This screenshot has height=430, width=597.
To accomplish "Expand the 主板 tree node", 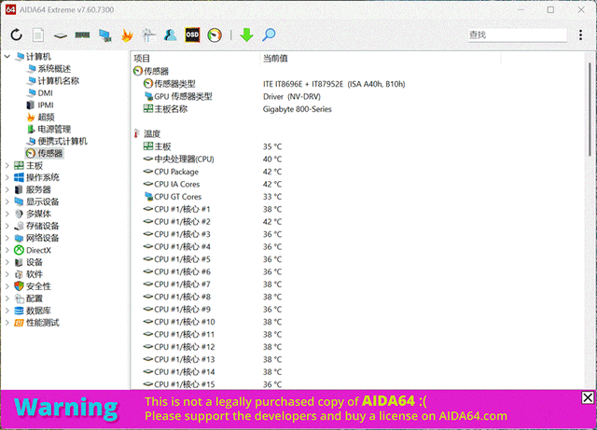I will coord(7,166).
